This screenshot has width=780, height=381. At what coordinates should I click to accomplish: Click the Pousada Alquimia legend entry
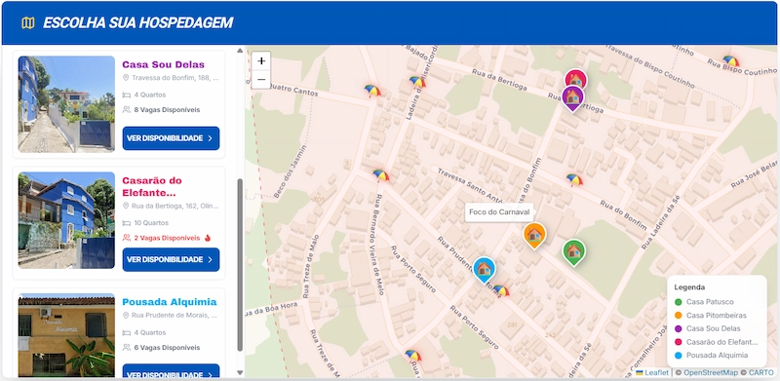712,356
